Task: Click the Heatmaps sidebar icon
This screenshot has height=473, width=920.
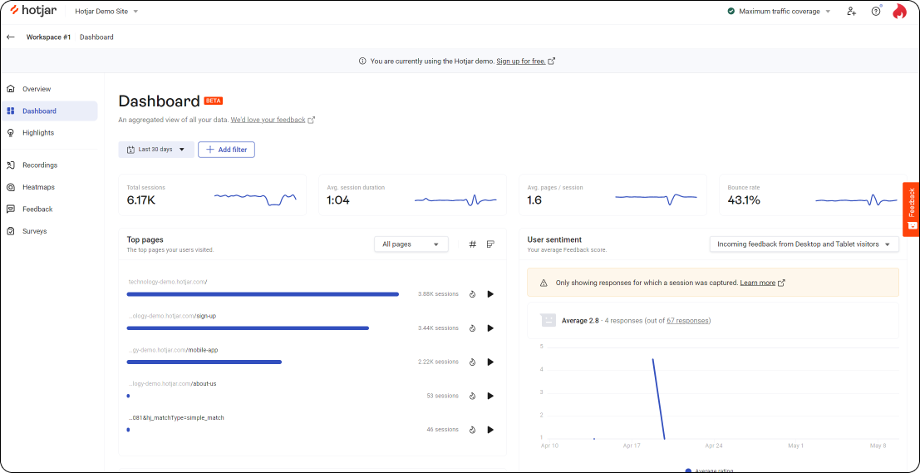Action: point(11,187)
